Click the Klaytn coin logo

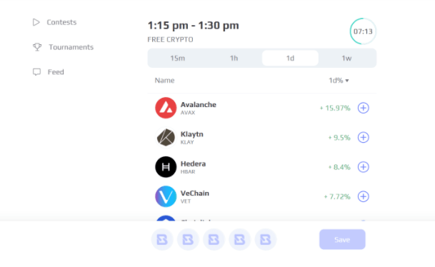pos(166,137)
